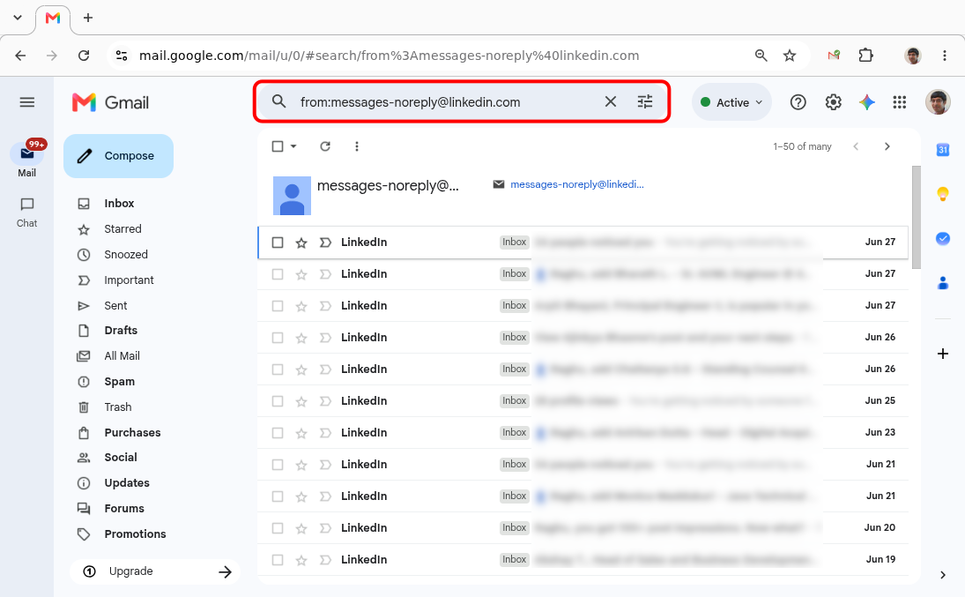This screenshot has width=965, height=597.
Task: Bookmark this page with star icon
Action: [x=789, y=56]
